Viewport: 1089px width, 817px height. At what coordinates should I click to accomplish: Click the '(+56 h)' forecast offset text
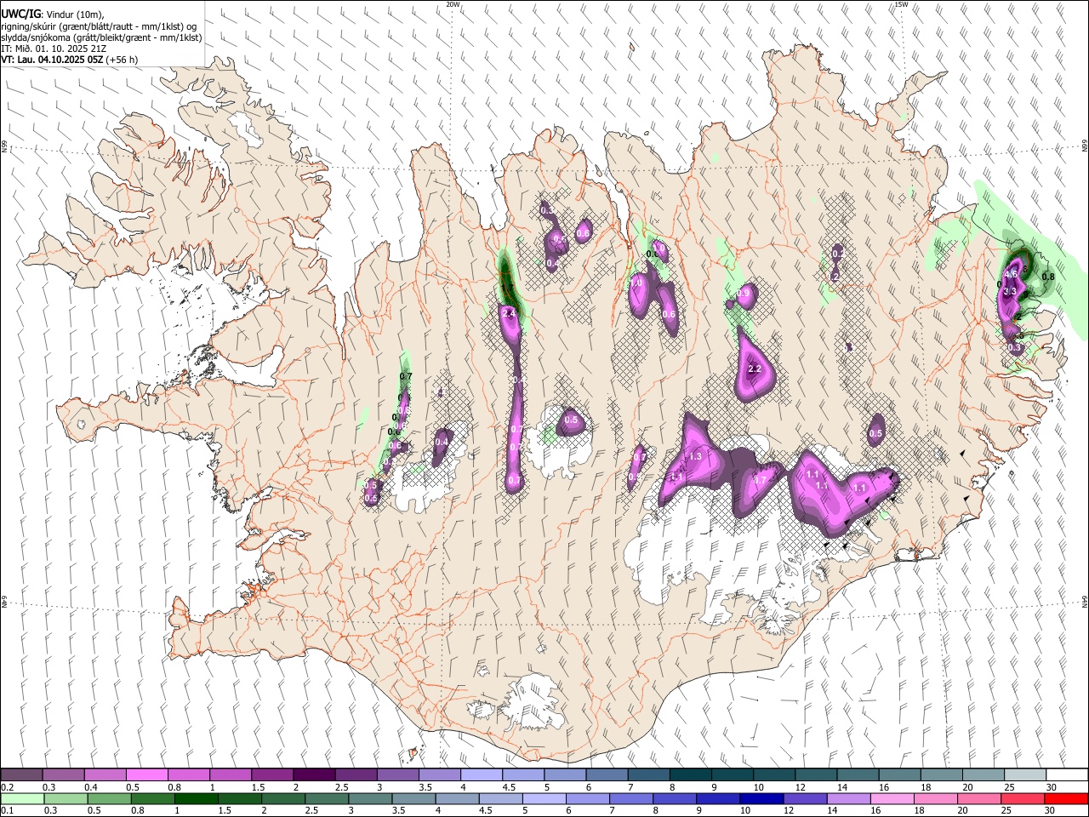122,60
